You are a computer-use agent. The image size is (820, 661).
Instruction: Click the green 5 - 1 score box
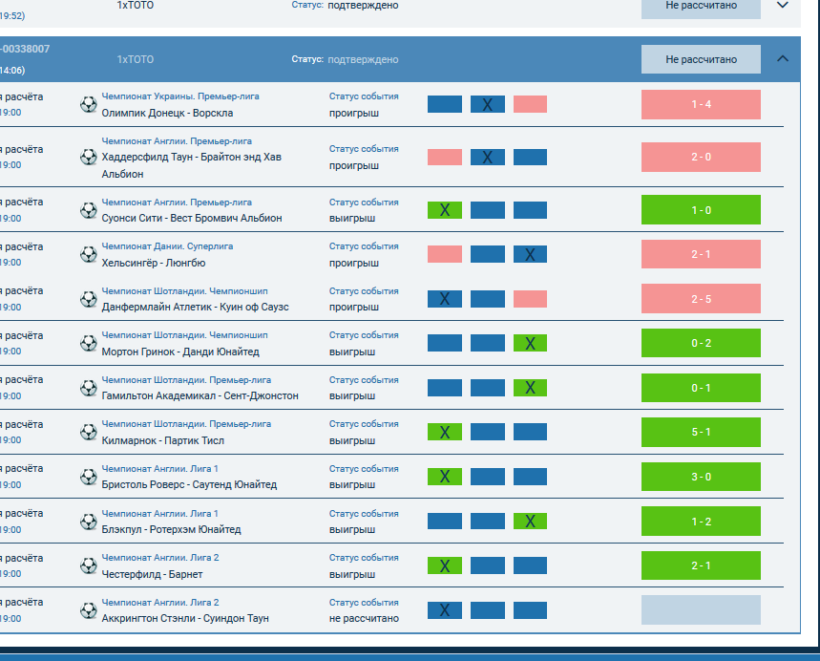coord(701,432)
